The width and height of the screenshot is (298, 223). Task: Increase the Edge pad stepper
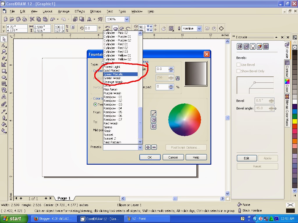(171, 86)
